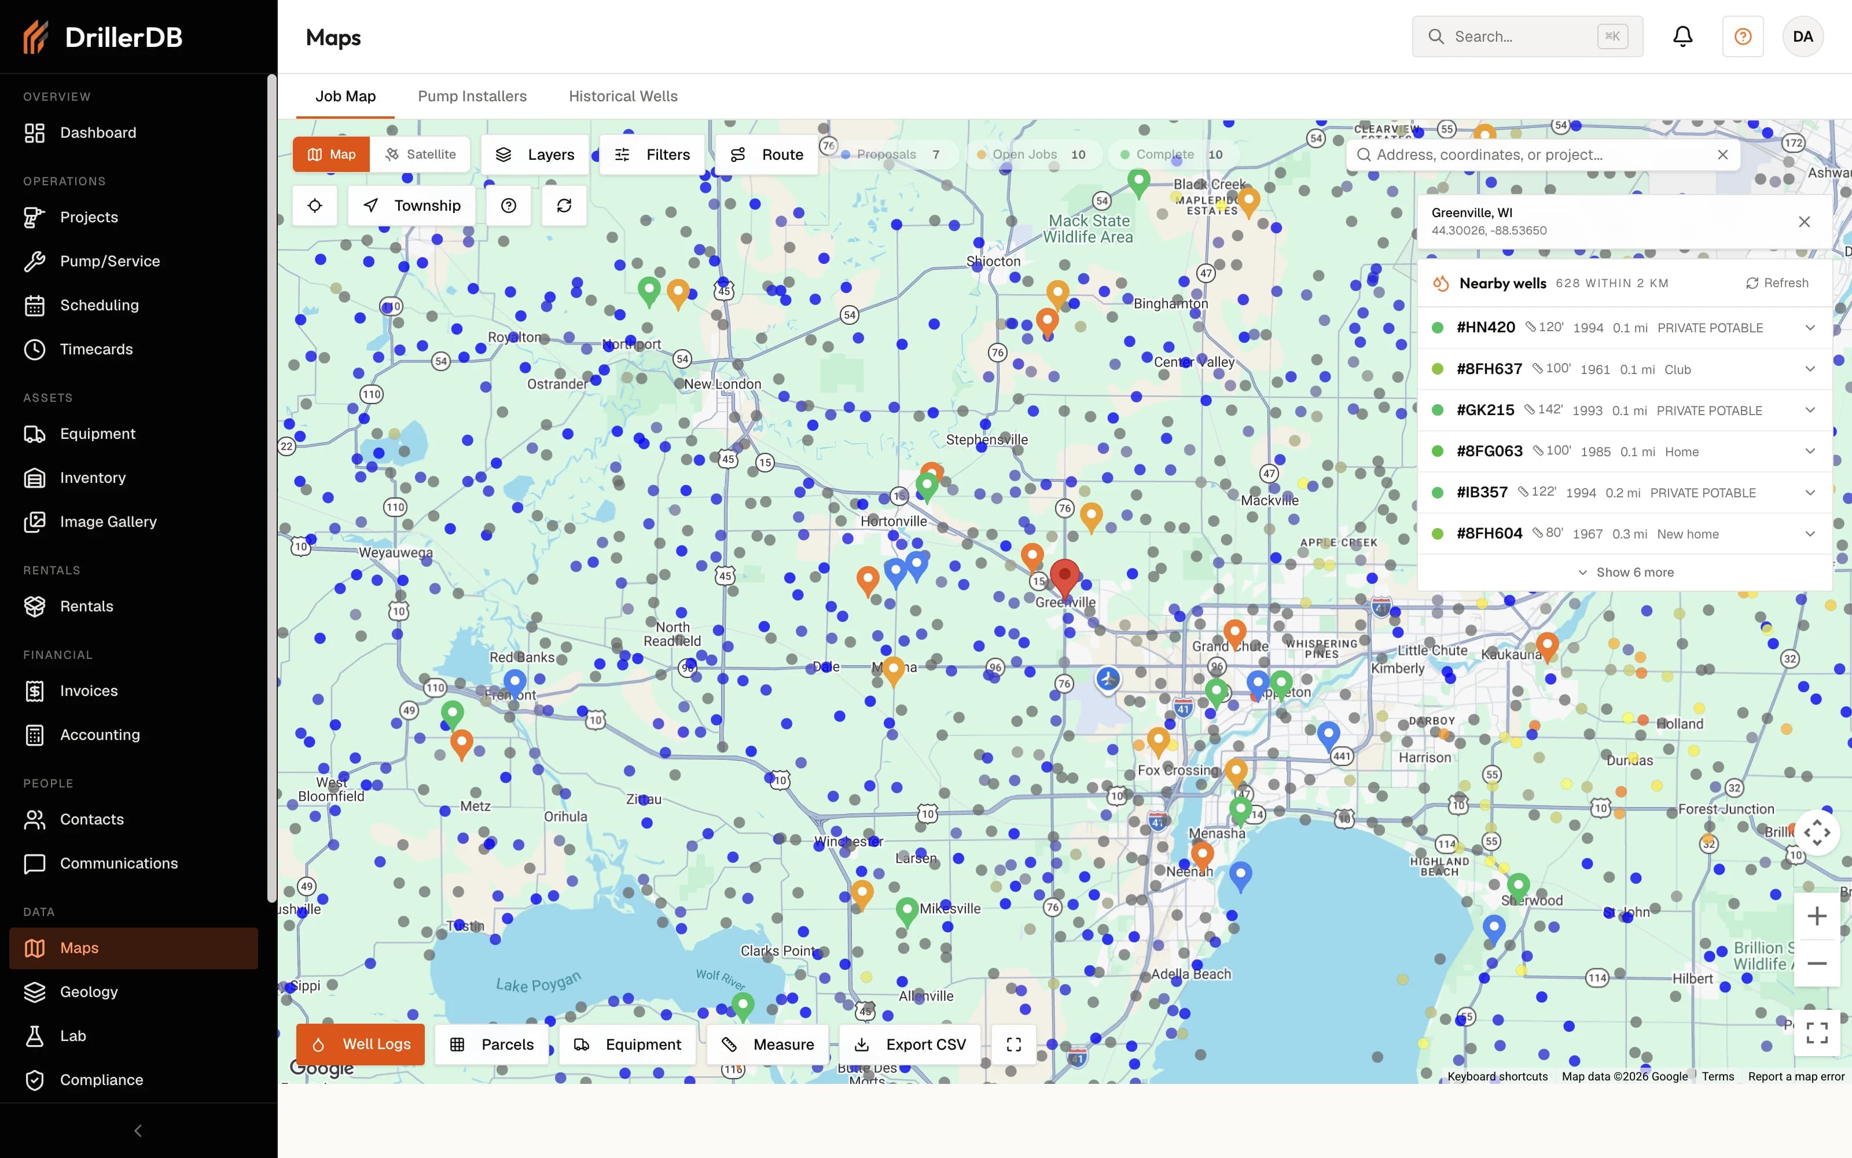Open Dashboard from the sidebar
1852x1158 pixels.
coord(134,133)
